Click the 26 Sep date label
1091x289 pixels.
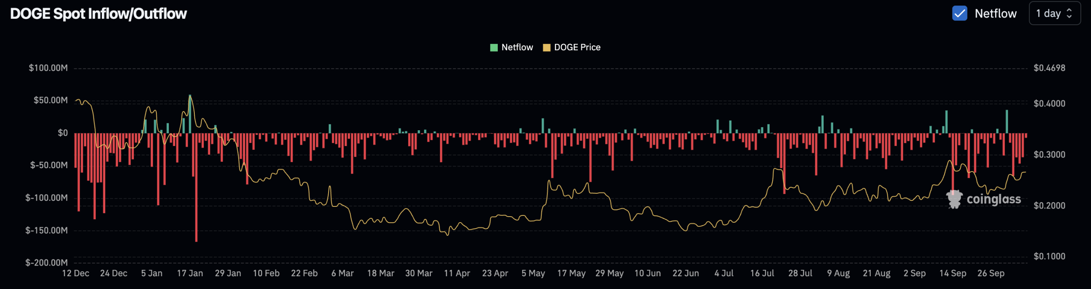click(991, 273)
